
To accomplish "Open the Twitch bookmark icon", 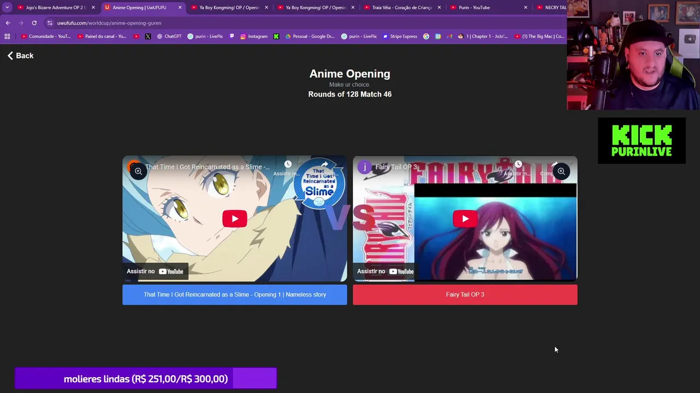I will point(232,37).
